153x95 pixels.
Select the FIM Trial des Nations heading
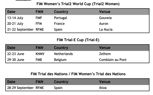[x=78, y=74]
